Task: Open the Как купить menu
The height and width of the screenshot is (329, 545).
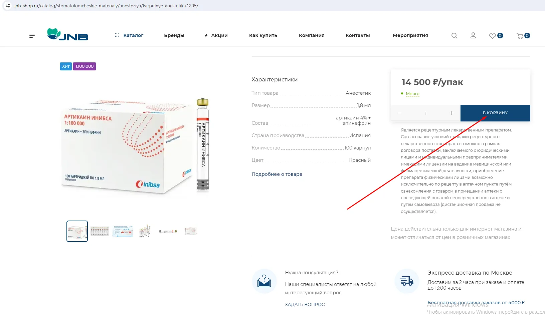Action: tap(263, 35)
